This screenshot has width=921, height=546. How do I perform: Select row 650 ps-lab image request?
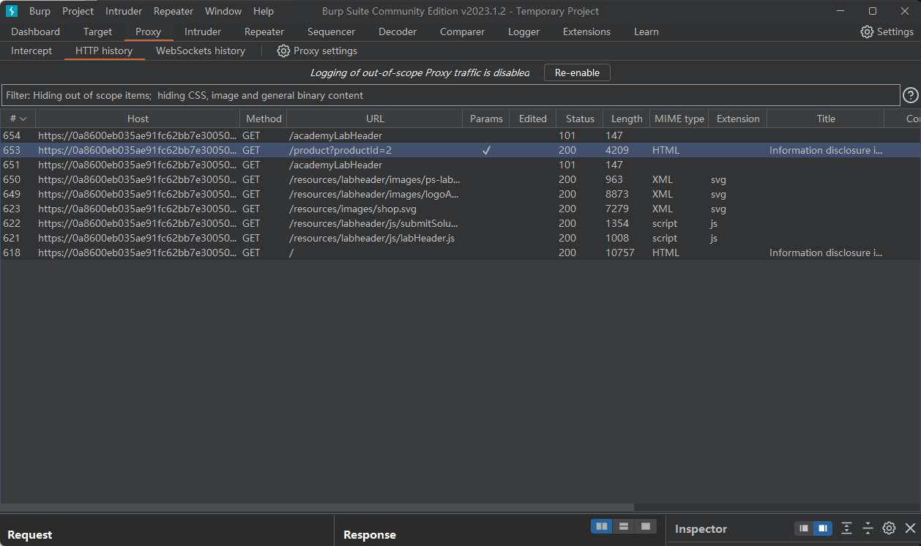tap(461, 179)
